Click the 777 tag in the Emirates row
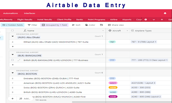The height and width of the screenshot is (103, 172). click(112, 78)
